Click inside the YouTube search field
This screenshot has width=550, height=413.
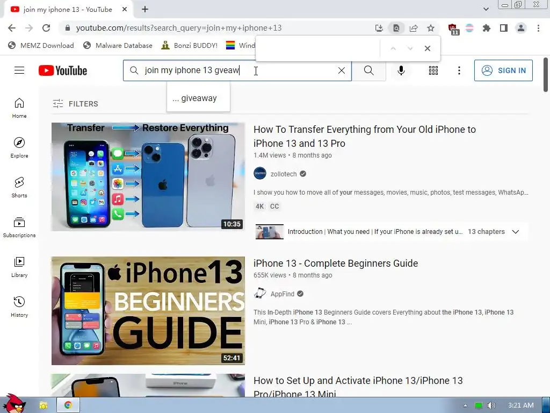pyautogui.click(x=238, y=70)
